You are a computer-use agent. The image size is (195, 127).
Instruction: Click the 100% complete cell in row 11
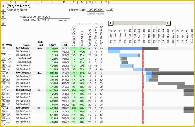click(x=82, y=52)
